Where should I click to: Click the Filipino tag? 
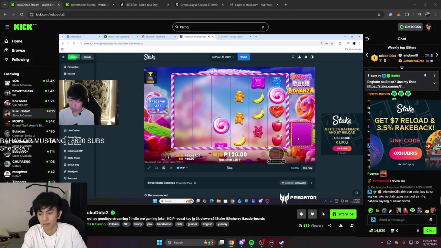pos(114,224)
